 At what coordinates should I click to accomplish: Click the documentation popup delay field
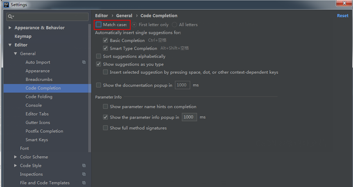pos(182,85)
